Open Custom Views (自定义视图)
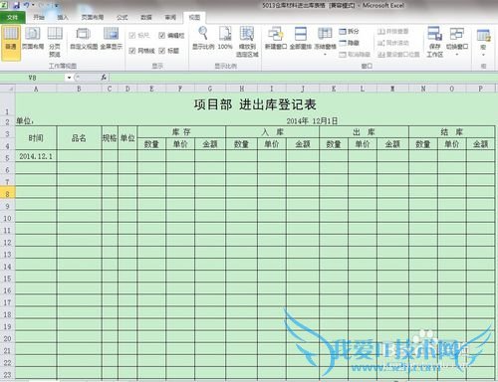 84,39
